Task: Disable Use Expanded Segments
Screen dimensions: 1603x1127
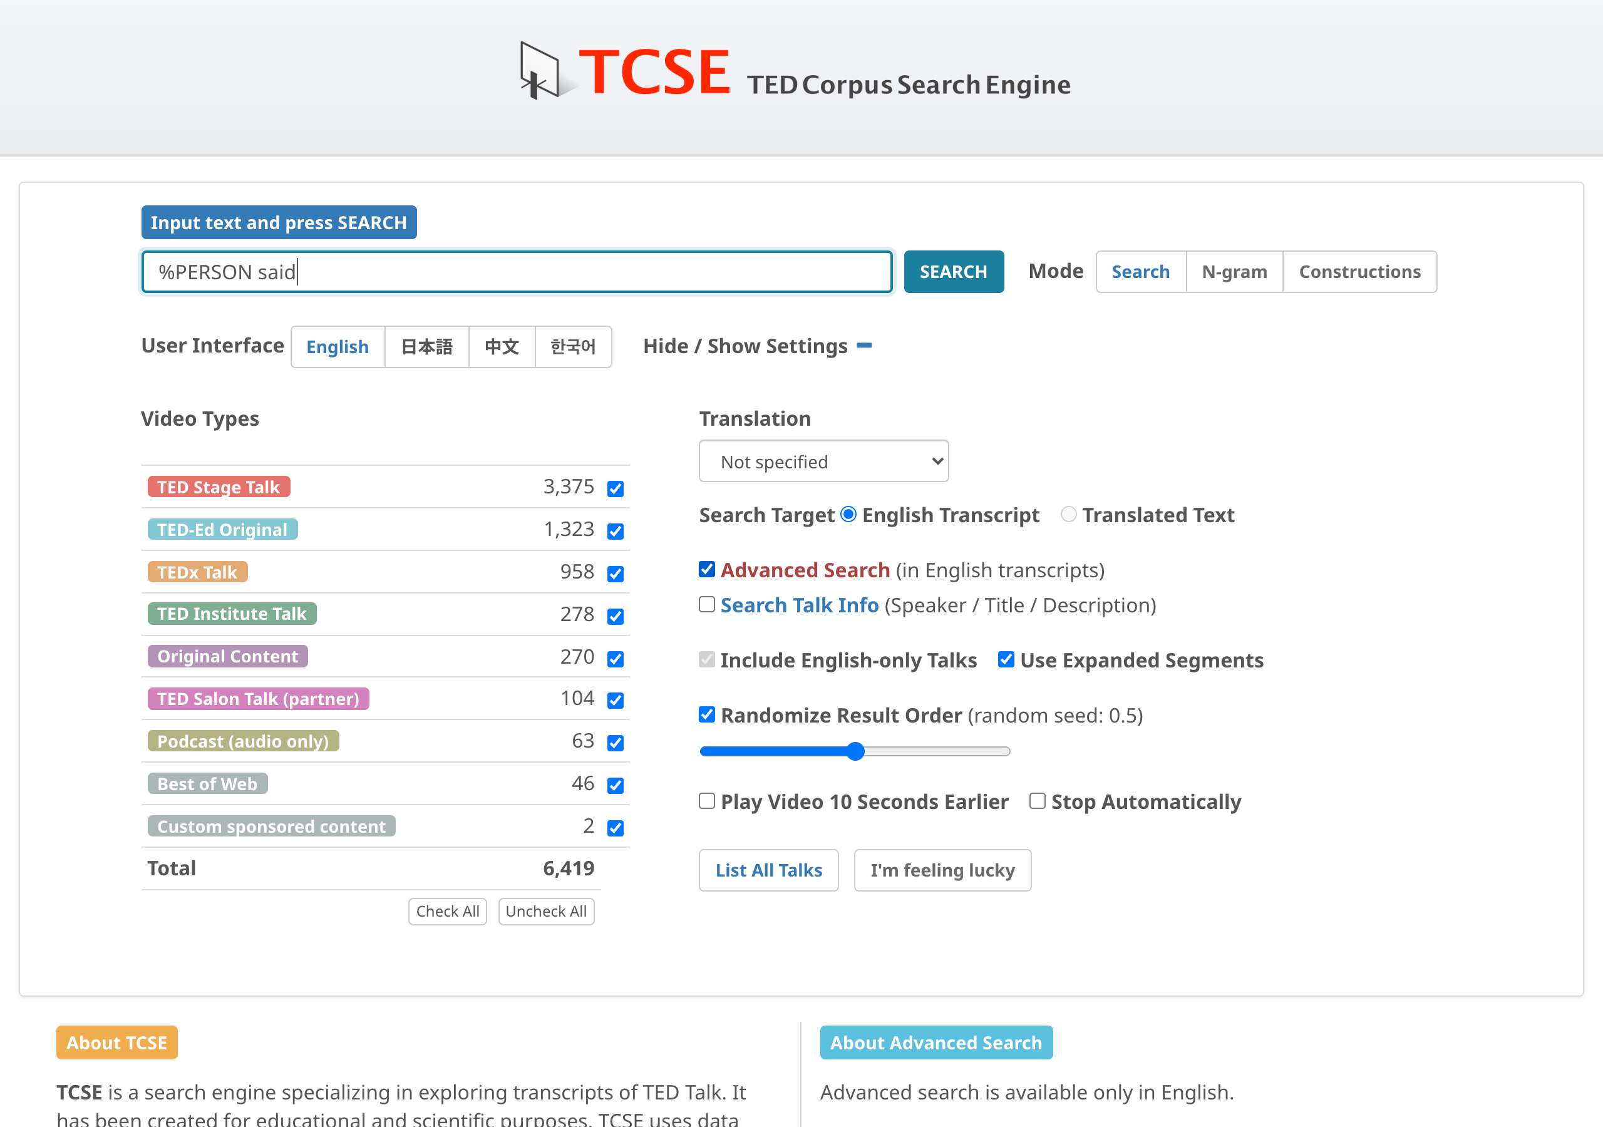Action: pos(1006,659)
